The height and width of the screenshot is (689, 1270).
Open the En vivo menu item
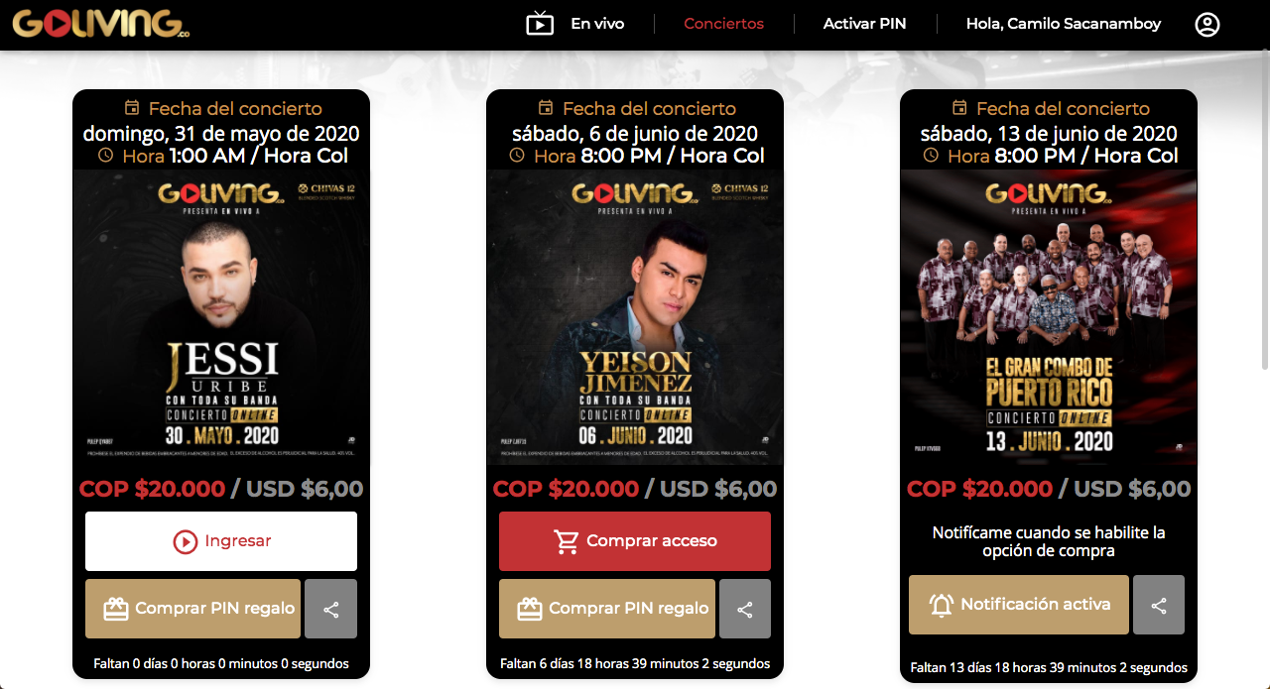tap(597, 24)
